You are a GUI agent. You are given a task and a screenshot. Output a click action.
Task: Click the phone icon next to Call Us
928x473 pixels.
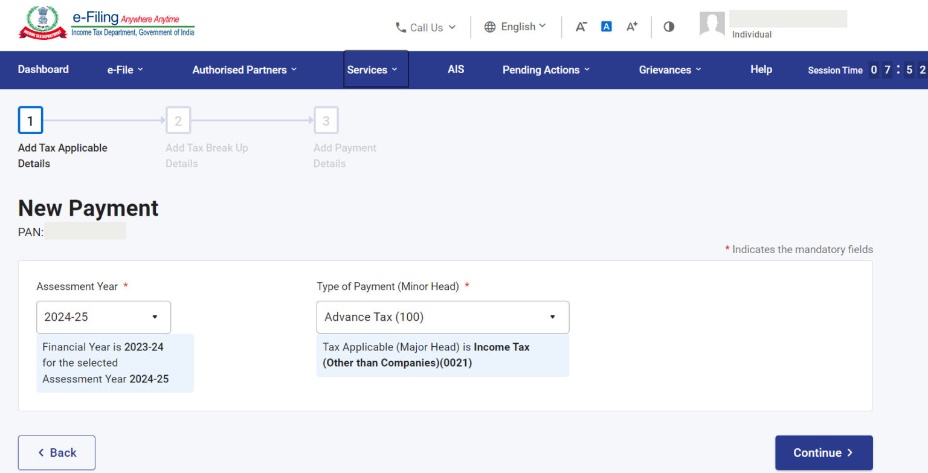pyautogui.click(x=399, y=27)
